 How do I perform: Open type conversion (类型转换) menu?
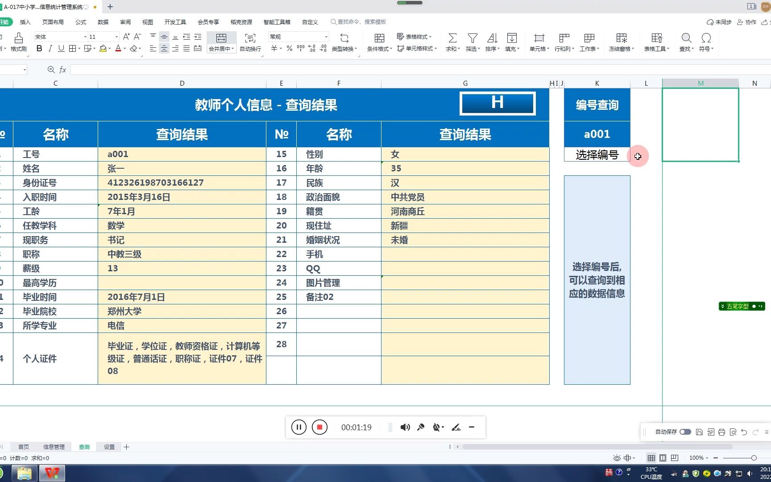coord(344,42)
